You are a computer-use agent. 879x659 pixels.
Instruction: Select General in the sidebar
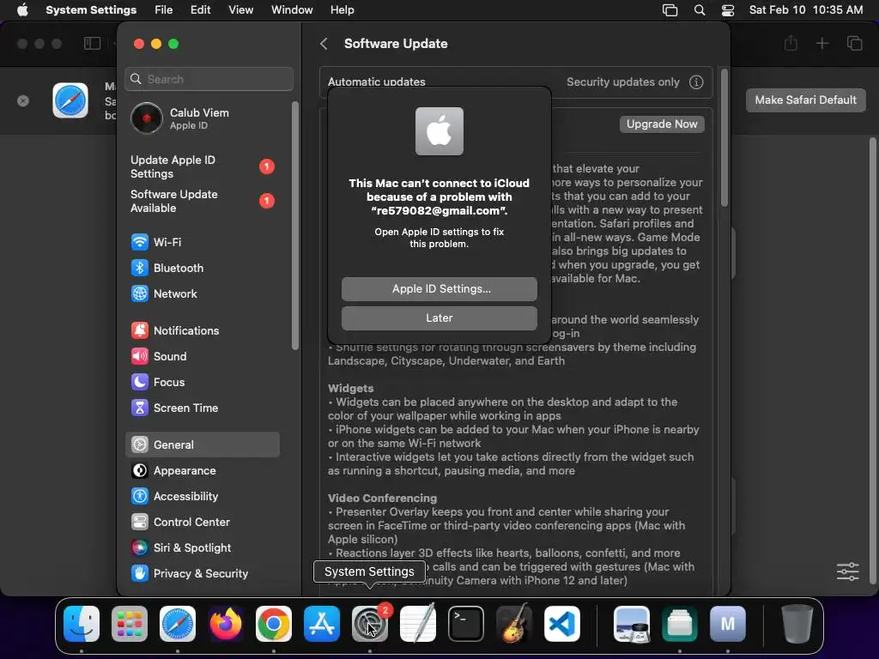pyautogui.click(x=203, y=445)
